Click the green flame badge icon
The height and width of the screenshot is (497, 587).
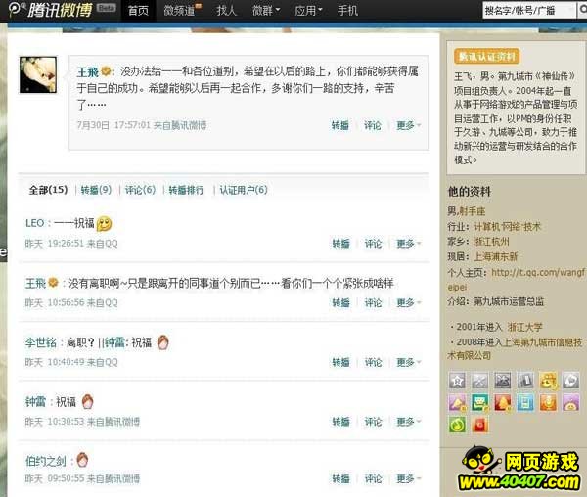457,425
